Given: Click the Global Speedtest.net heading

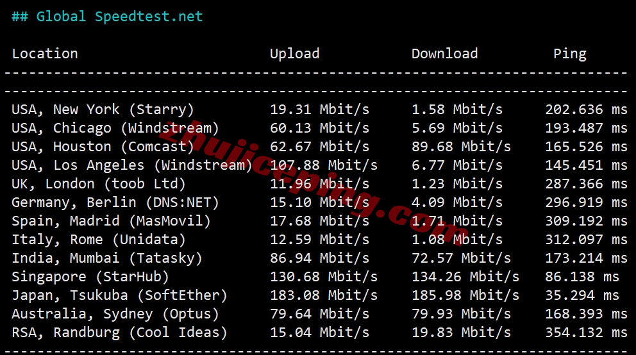Looking at the screenshot, I should click(x=107, y=17).
